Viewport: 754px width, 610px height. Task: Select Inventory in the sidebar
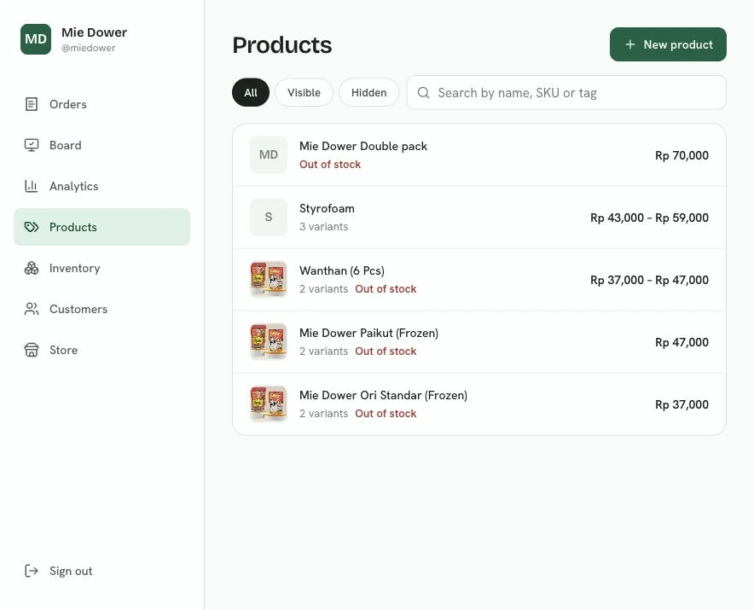(x=102, y=268)
